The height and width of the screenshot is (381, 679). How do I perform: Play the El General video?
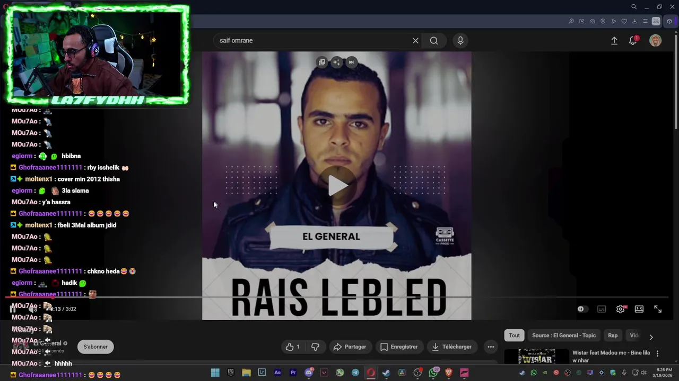pos(338,186)
